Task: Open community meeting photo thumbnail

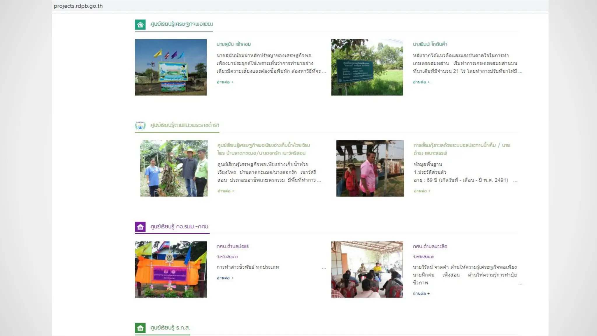Action: pyautogui.click(x=367, y=269)
